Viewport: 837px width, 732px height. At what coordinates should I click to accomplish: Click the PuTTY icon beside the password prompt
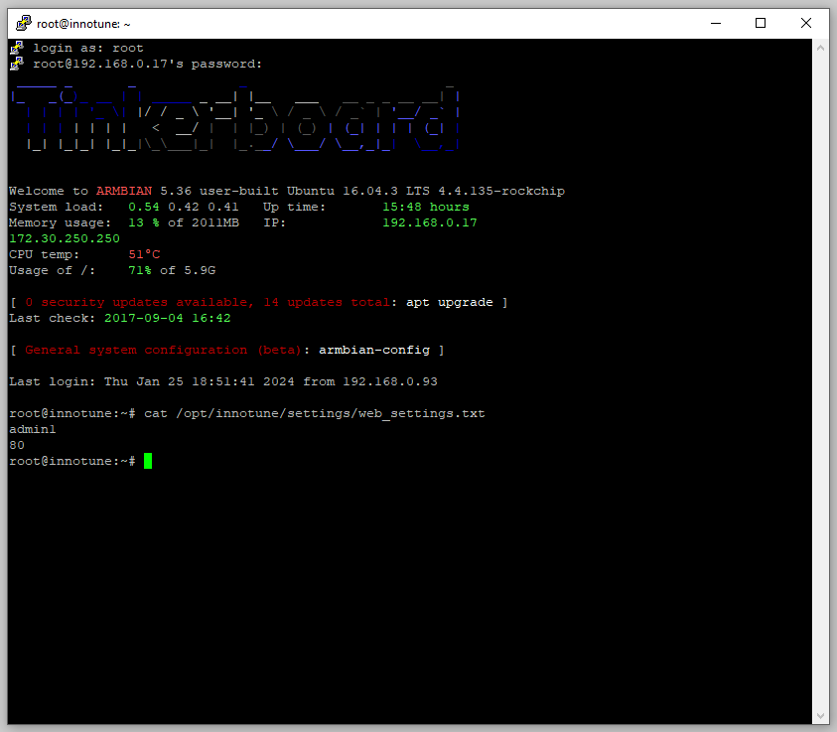[17, 64]
